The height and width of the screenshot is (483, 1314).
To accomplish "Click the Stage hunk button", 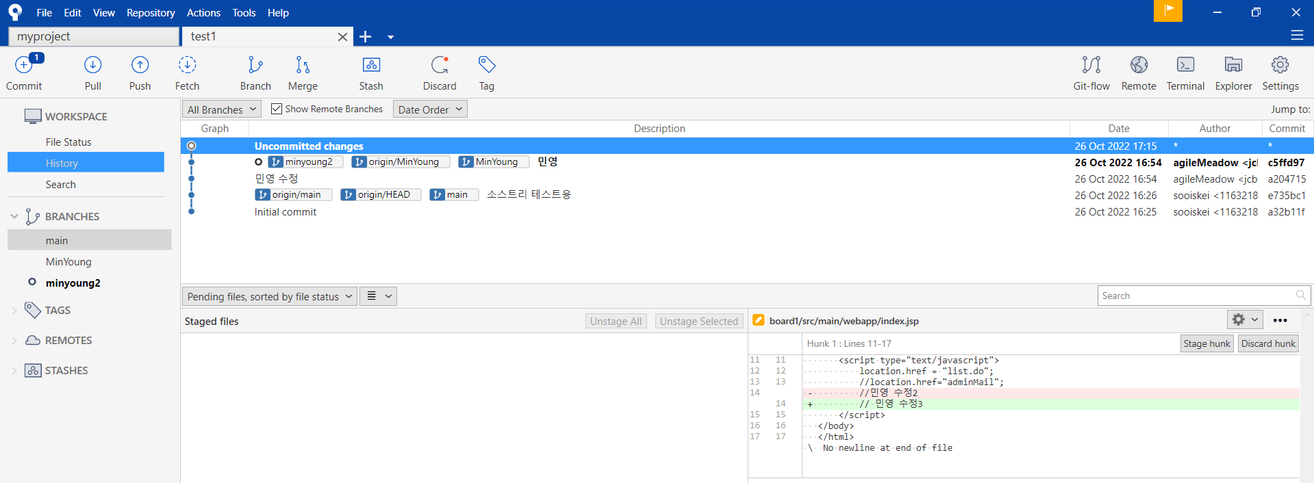I will tap(1206, 343).
